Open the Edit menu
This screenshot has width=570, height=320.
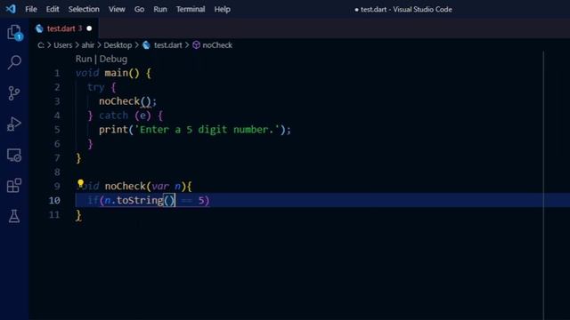click(x=53, y=9)
